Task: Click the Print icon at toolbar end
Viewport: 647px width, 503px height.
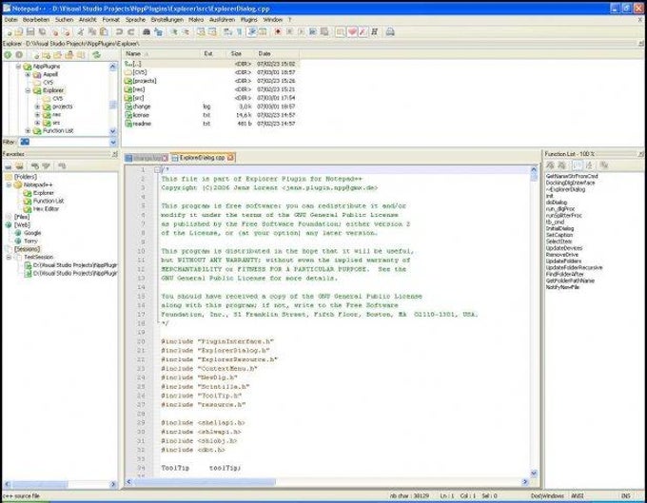Action: click(390, 31)
